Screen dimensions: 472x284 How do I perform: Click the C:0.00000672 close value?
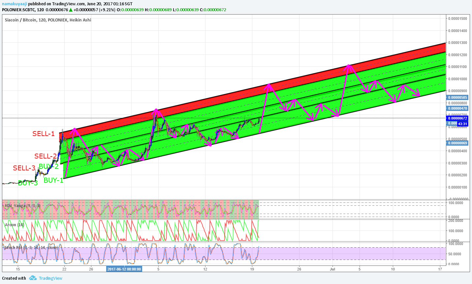click(x=213, y=10)
